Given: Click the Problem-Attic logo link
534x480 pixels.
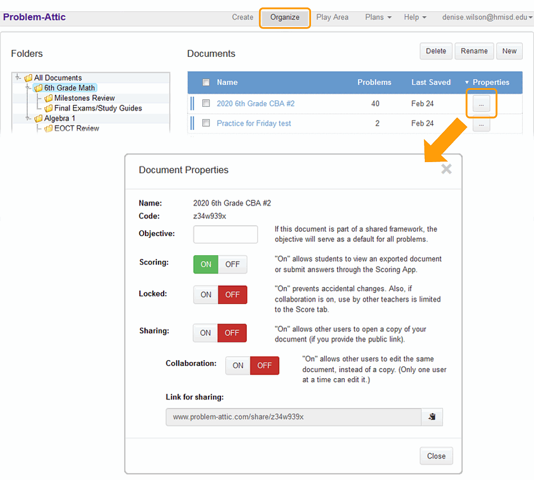Looking at the screenshot, I should click(x=34, y=17).
